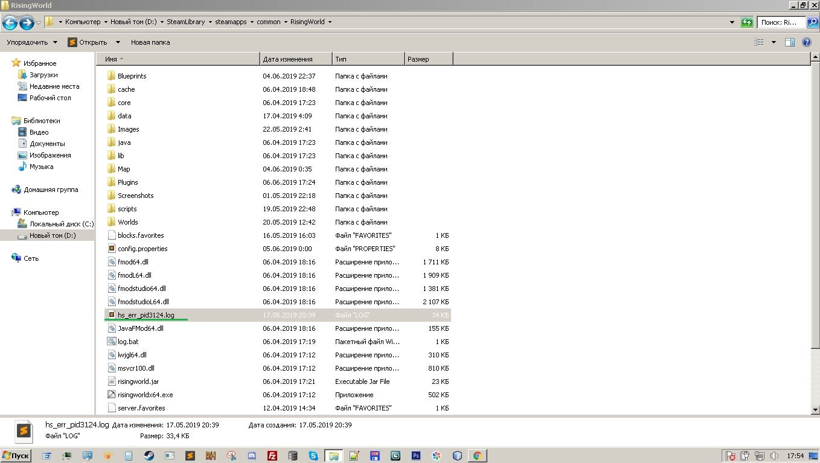820x463 pixels.
Task: Expand the breadcrumb arrow after SteamLibrary
Action: point(210,22)
